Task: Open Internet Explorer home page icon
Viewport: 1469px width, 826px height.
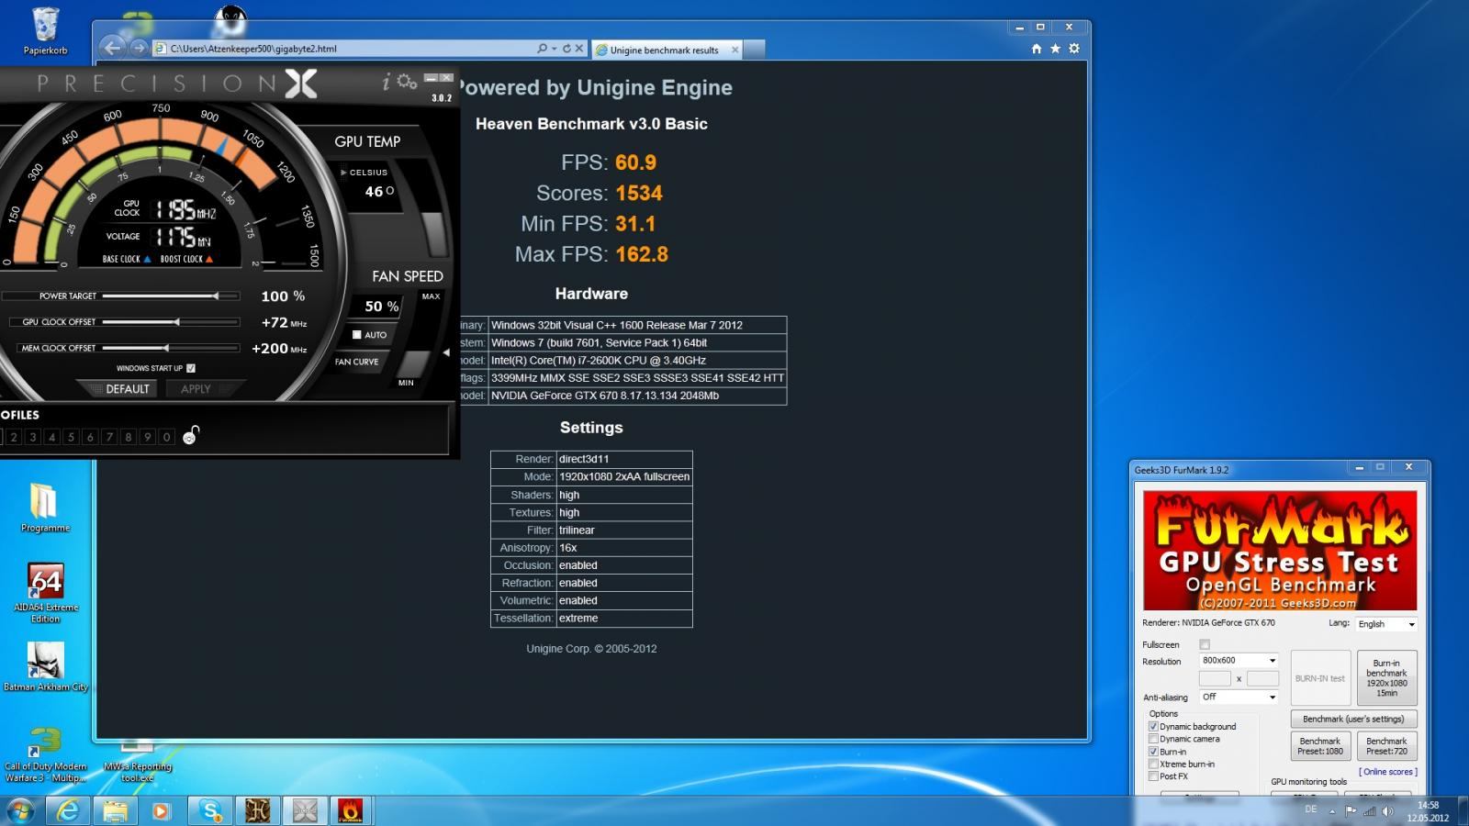Action: pyautogui.click(x=1037, y=49)
